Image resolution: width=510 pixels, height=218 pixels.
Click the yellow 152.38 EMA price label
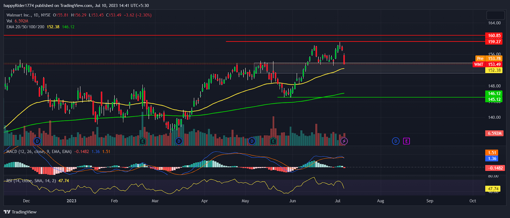coord(494,70)
